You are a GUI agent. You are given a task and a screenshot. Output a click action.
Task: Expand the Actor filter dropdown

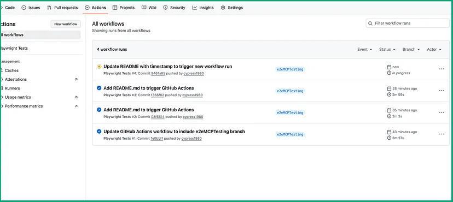434,50
